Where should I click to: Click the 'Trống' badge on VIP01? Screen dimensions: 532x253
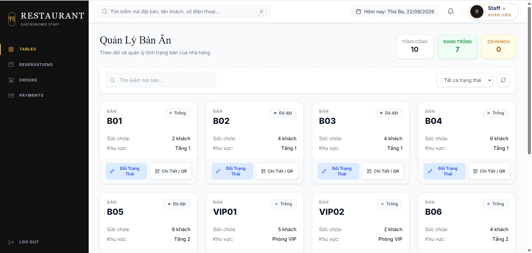click(284, 204)
